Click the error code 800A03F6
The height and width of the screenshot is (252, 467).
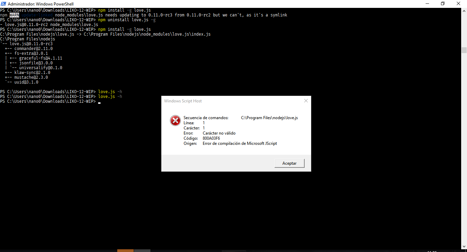pyautogui.click(x=211, y=138)
